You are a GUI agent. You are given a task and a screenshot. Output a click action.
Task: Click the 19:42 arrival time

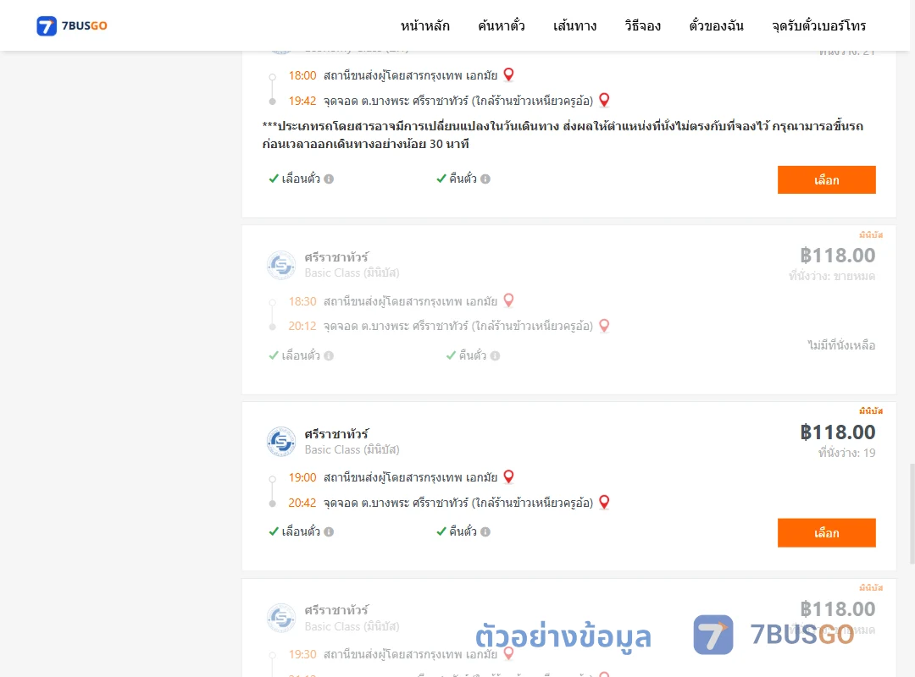coord(302,101)
